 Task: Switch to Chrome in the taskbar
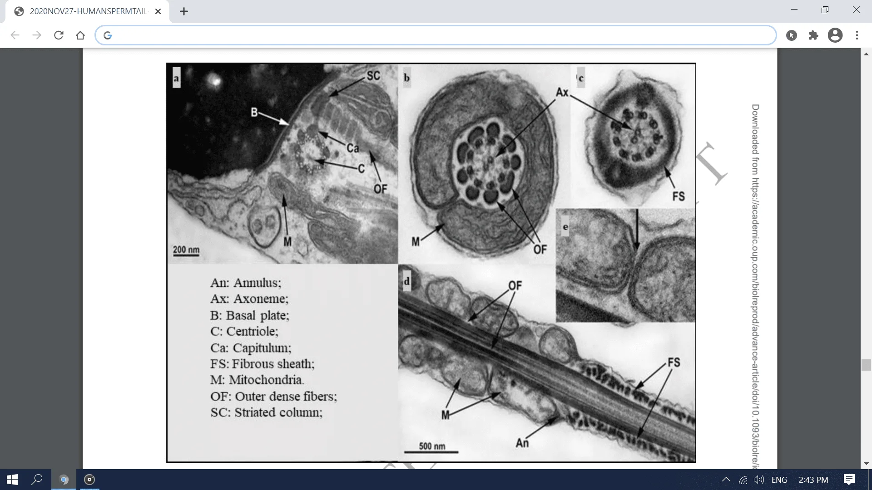tap(64, 480)
